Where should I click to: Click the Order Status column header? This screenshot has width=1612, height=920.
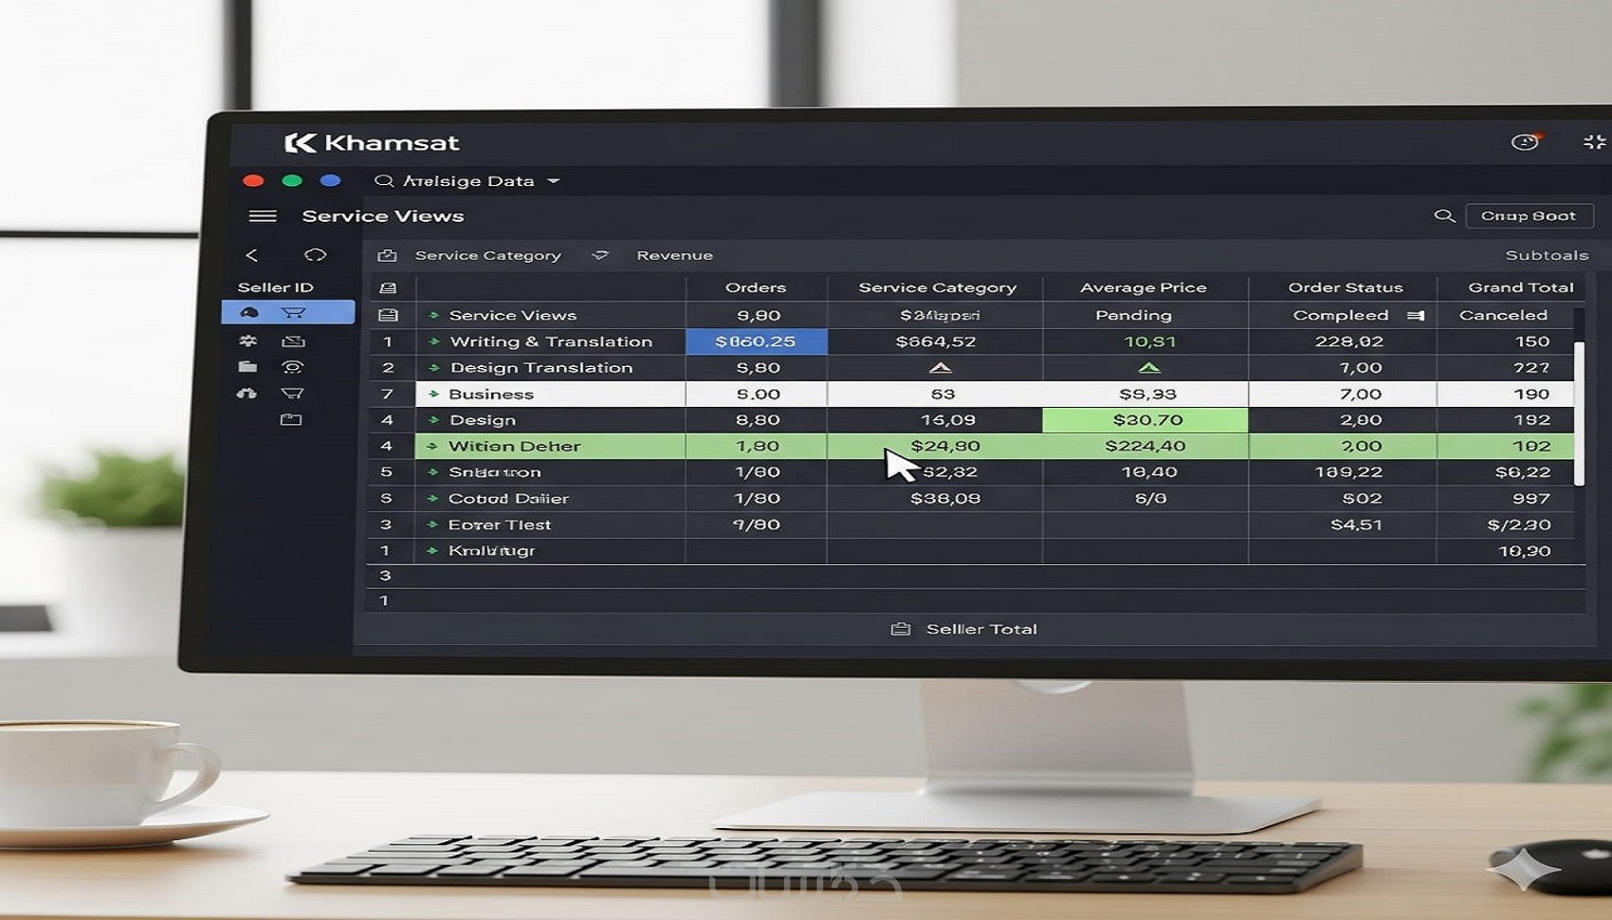[x=1345, y=287]
